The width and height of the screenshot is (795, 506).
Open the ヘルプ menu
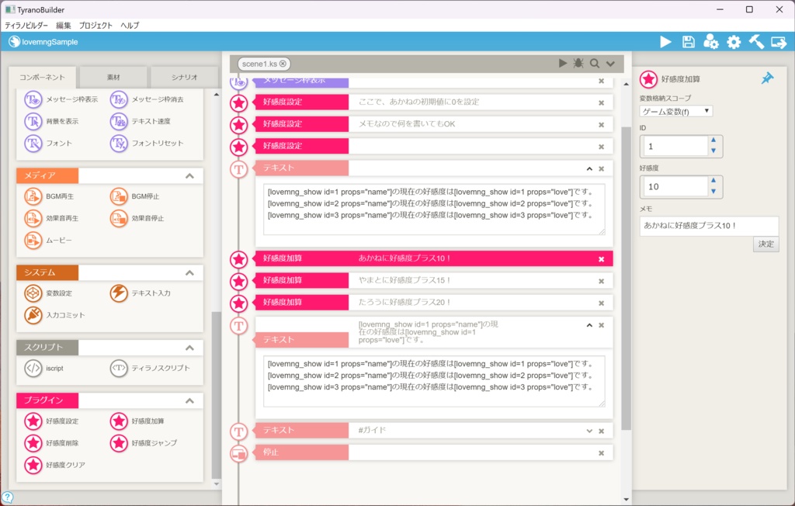(x=130, y=26)
